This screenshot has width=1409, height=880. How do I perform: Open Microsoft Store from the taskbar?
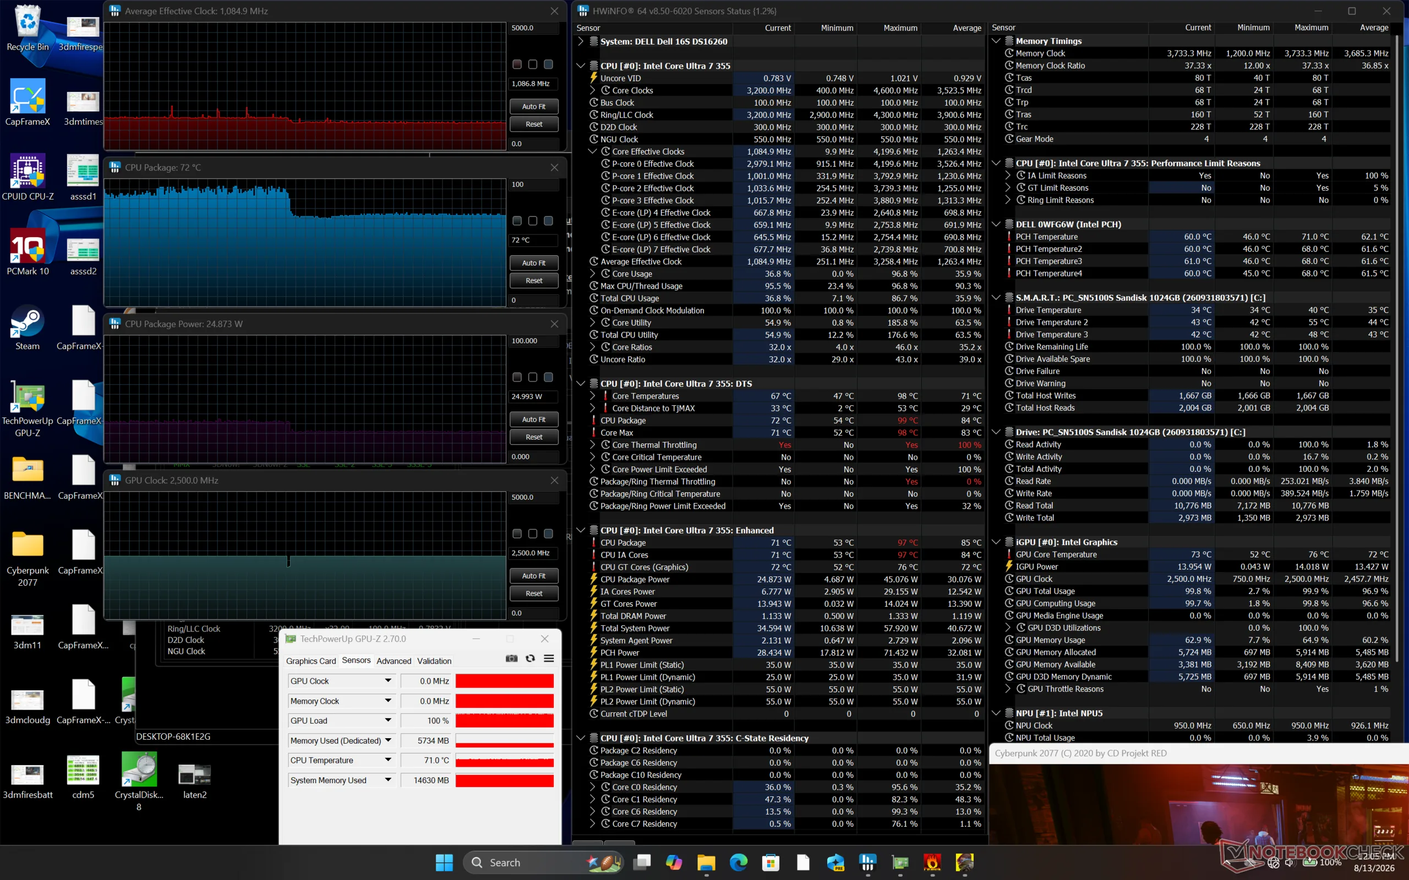(771, 862)
